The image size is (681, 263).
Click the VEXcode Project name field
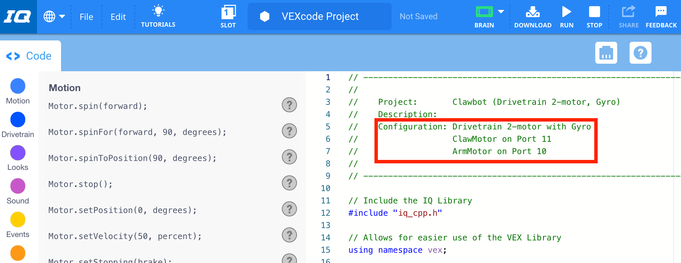click(319, 16)
